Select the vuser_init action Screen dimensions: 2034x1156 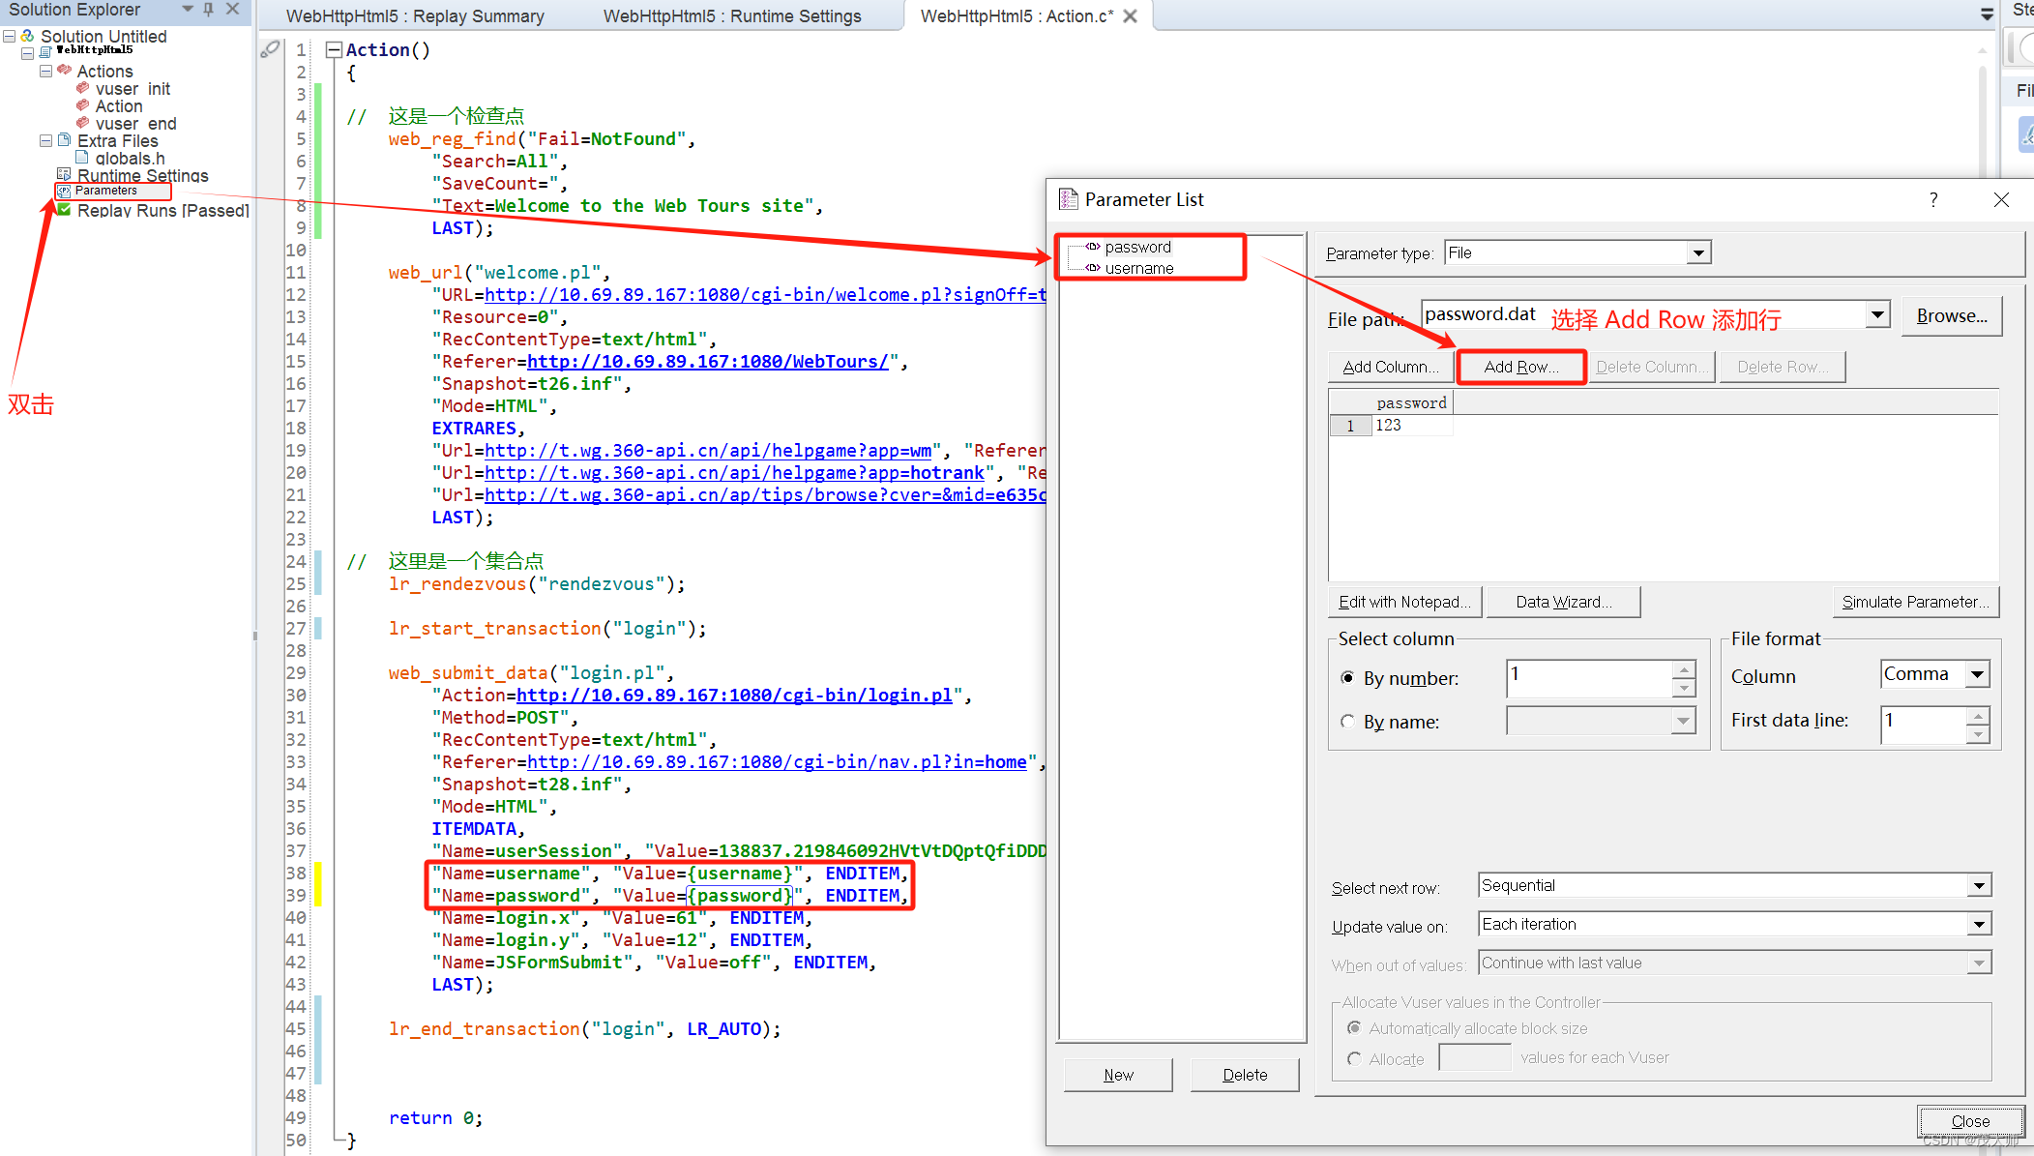133,88
